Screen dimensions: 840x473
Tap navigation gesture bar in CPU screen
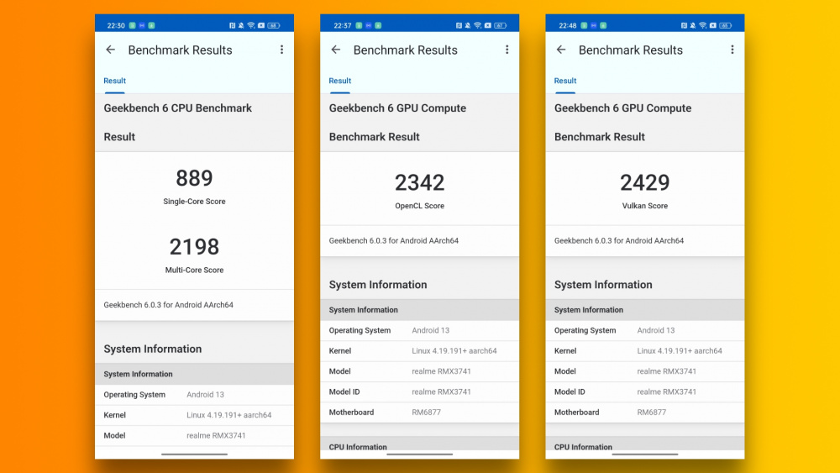[x=195, y=455]
